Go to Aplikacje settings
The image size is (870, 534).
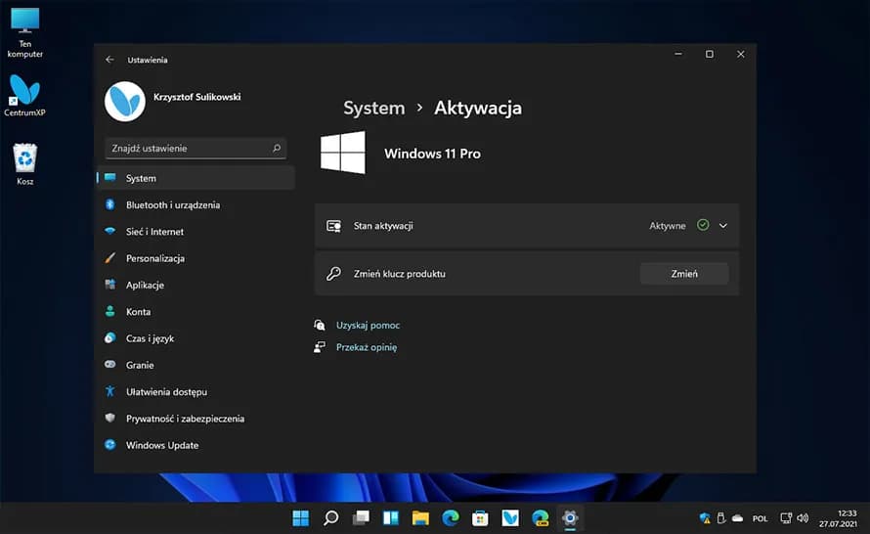click(x=145, y=285)
